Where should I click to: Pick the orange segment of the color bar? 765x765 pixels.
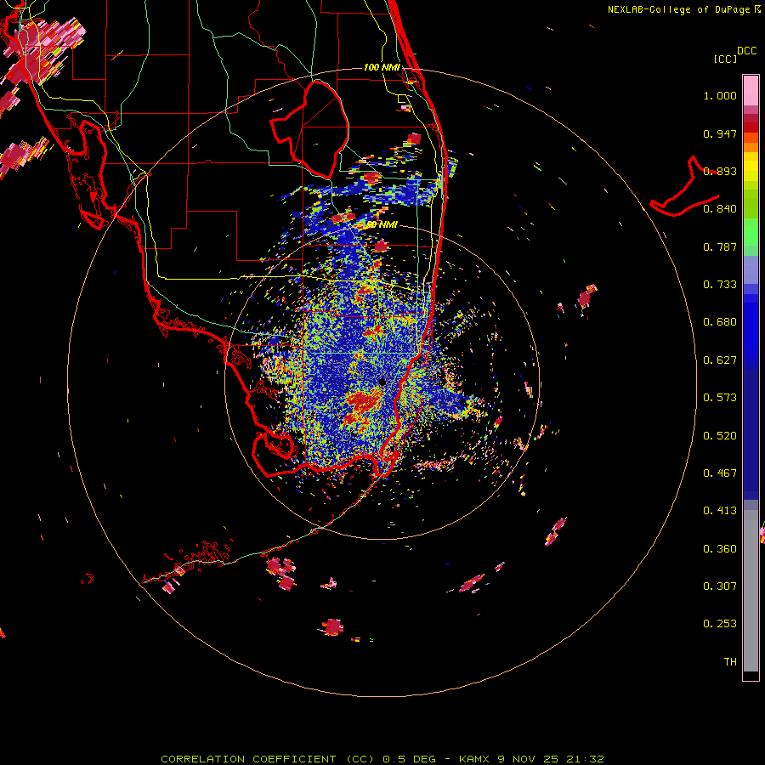pyautogui.click(x=751, y=147)
